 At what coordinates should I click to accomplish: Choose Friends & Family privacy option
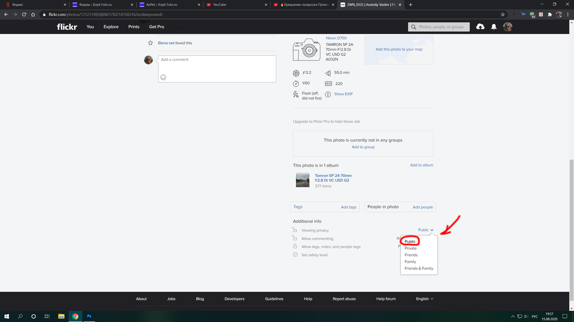click(x=419, y=268)
